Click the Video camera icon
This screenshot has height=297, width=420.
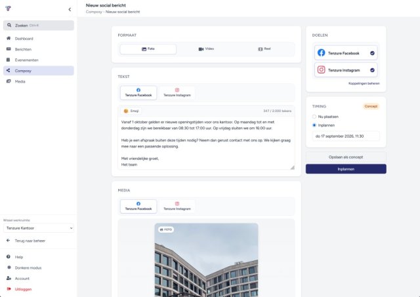pos(201,49)
